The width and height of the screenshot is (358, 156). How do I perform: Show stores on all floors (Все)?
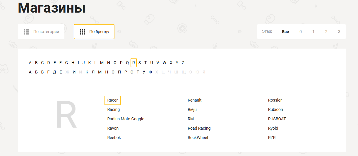(285, 32)
